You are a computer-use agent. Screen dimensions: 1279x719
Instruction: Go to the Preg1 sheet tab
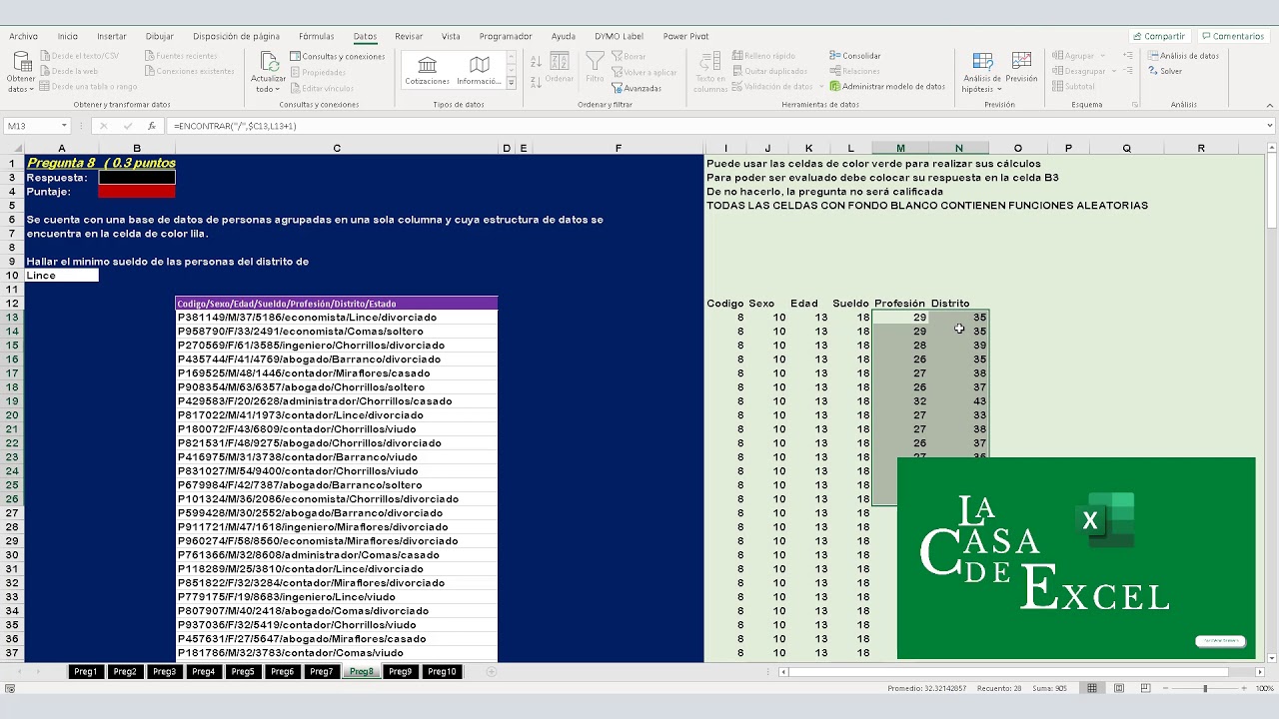point(85,672)
